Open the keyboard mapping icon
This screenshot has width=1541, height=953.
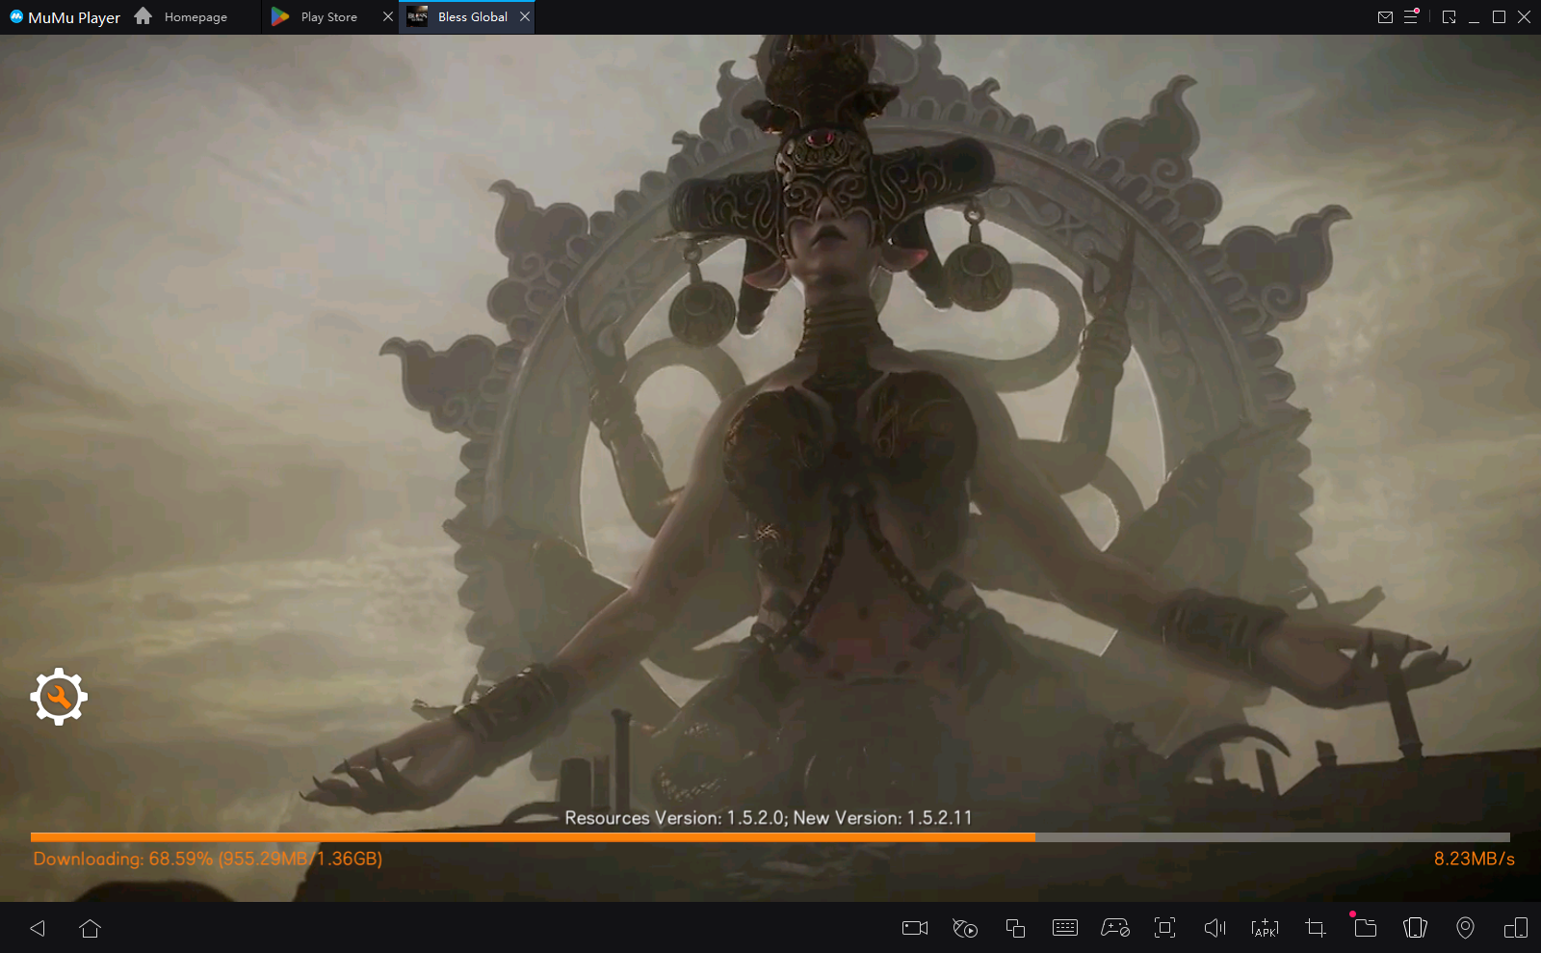(x=1065, y=928)
